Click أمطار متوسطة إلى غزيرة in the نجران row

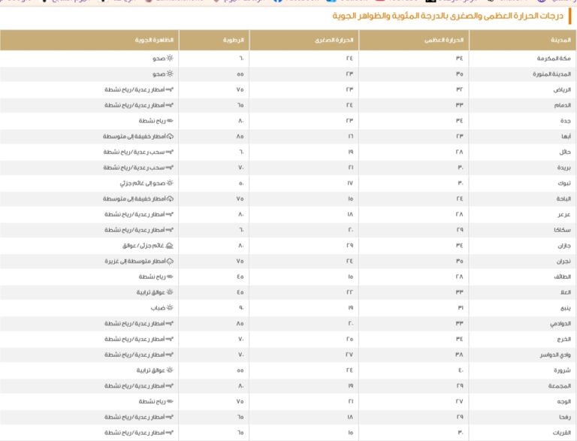[x=135, y=261]
